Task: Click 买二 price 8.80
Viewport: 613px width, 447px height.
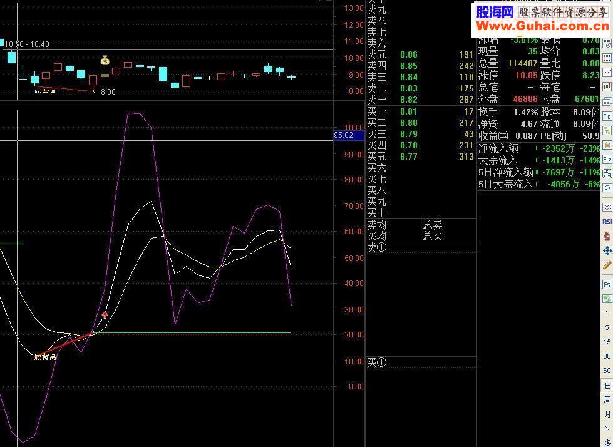Action: pyautogui.click(x=408, y=123)
